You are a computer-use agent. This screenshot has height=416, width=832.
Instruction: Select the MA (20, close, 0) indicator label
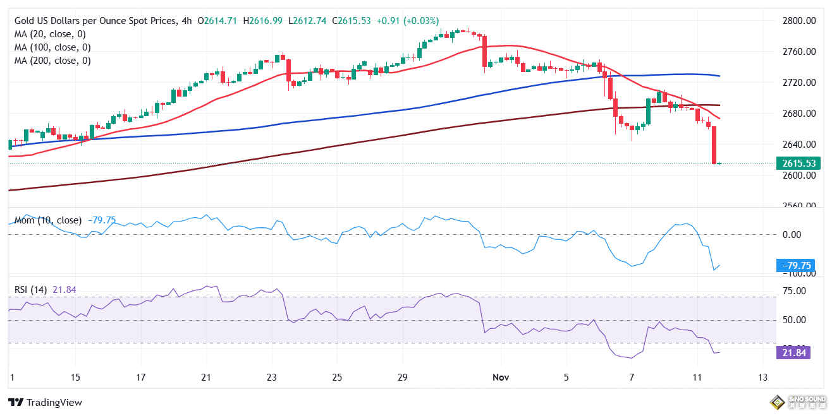click(x=50, y=34)
